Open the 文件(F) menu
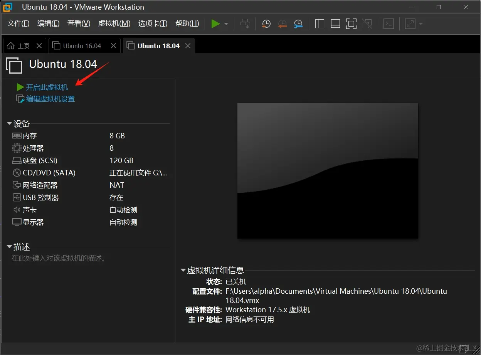Viewport: 481px width, 355px height. [x=18, y=24]
